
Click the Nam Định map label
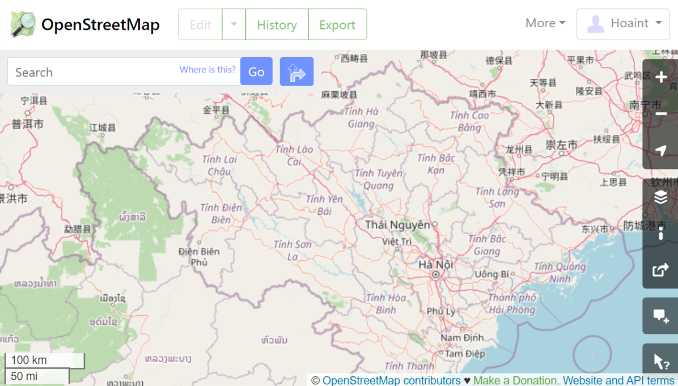[462, 338]
